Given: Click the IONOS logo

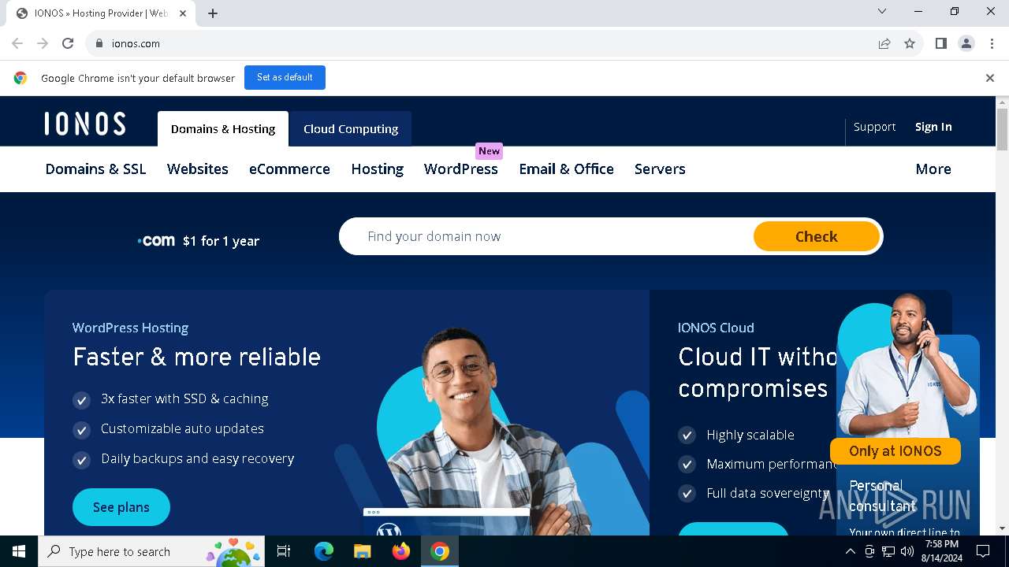Looking at the screenshot, I should coord(85,124).
